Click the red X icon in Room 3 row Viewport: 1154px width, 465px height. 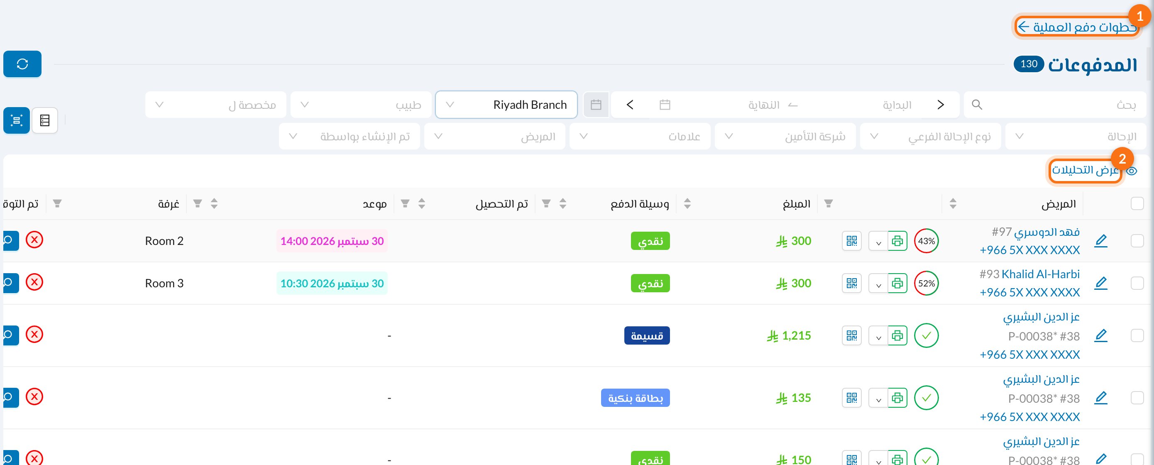(x=34, y=282)
